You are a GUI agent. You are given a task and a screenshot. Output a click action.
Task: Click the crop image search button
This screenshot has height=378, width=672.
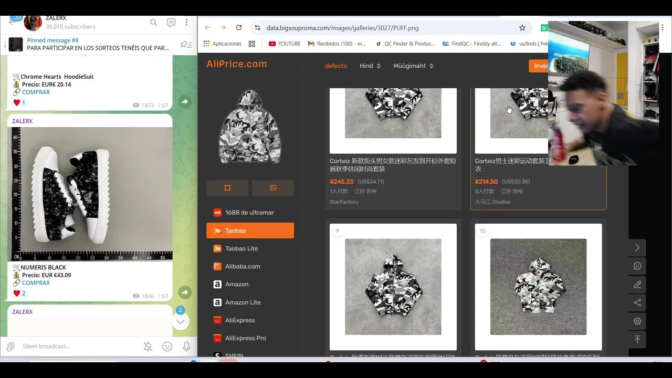(x=227, y=188)
